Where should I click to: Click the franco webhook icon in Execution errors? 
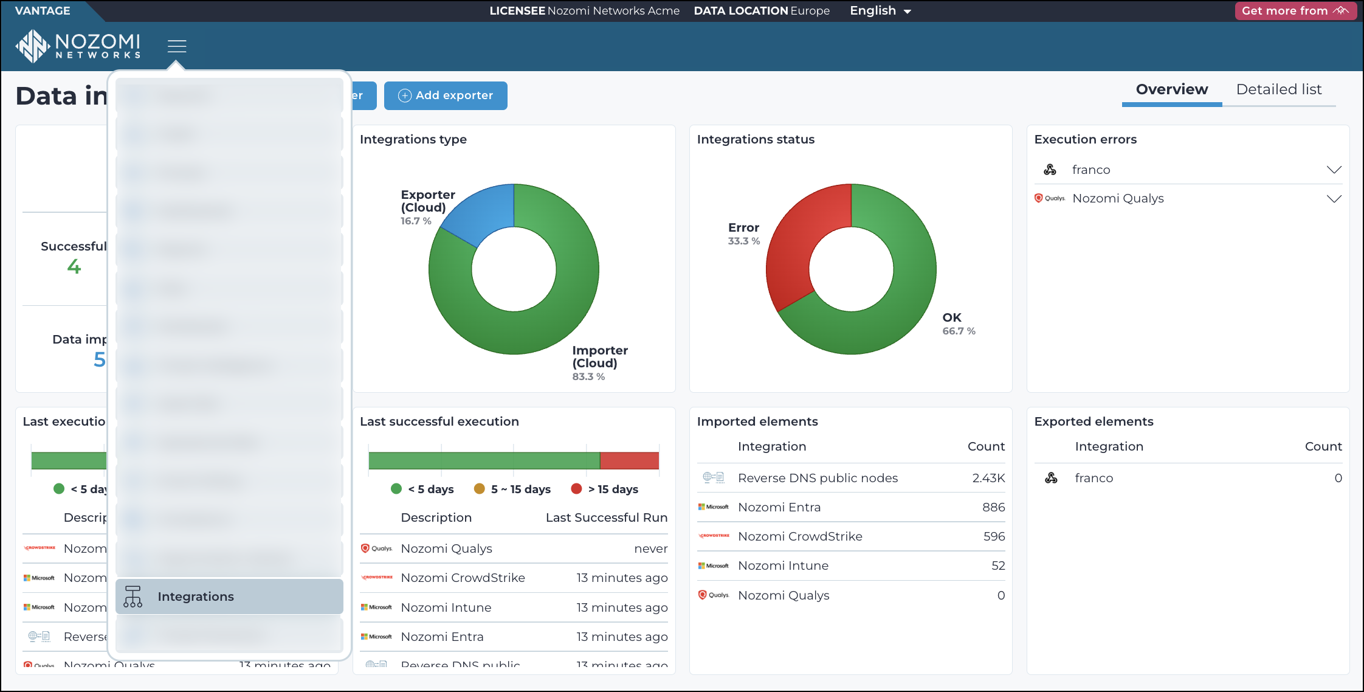[x=1050, y=170]
